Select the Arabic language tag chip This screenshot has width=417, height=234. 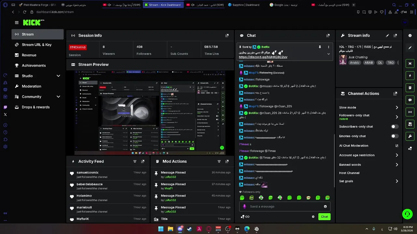click(x=354, y=63)
